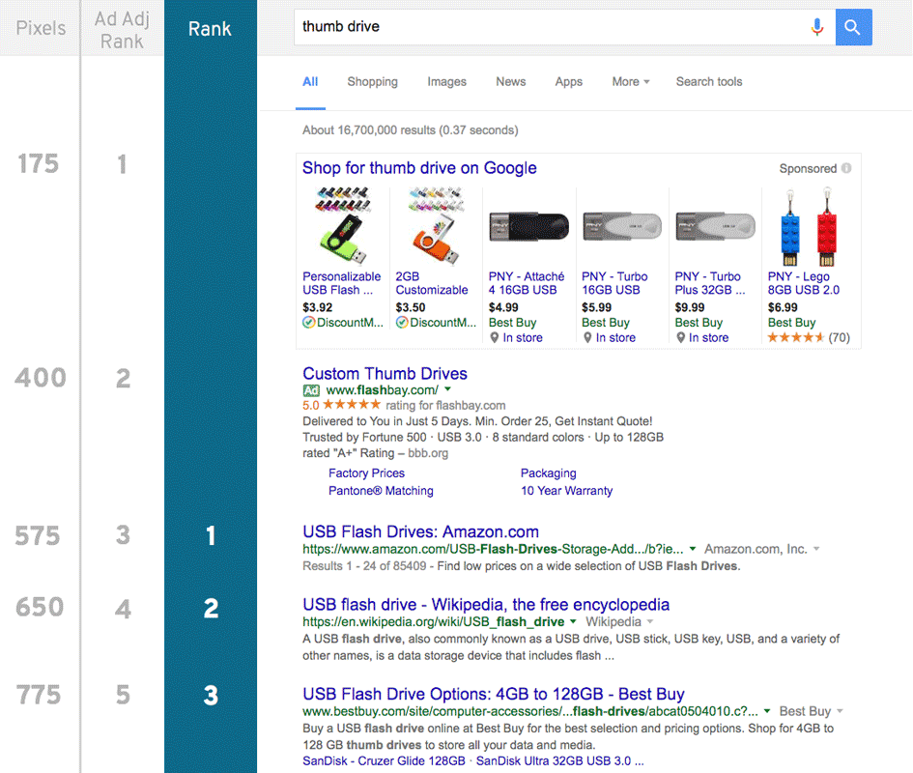Image resolution: width=913 pixels, height=773 pixels.
Task: Open the SanDisk - Cruzer Glide 128GB sublink
Action: pos(384,760)
